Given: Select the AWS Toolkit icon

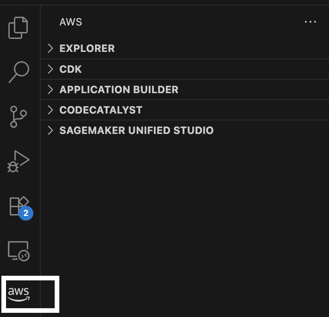Looking at the screenshot, I should coord(19,294).
